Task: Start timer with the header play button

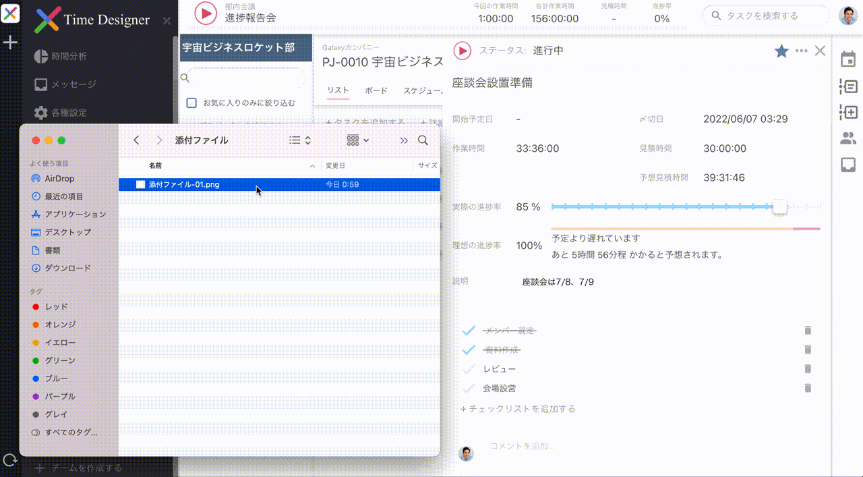Action: point(205,13)
